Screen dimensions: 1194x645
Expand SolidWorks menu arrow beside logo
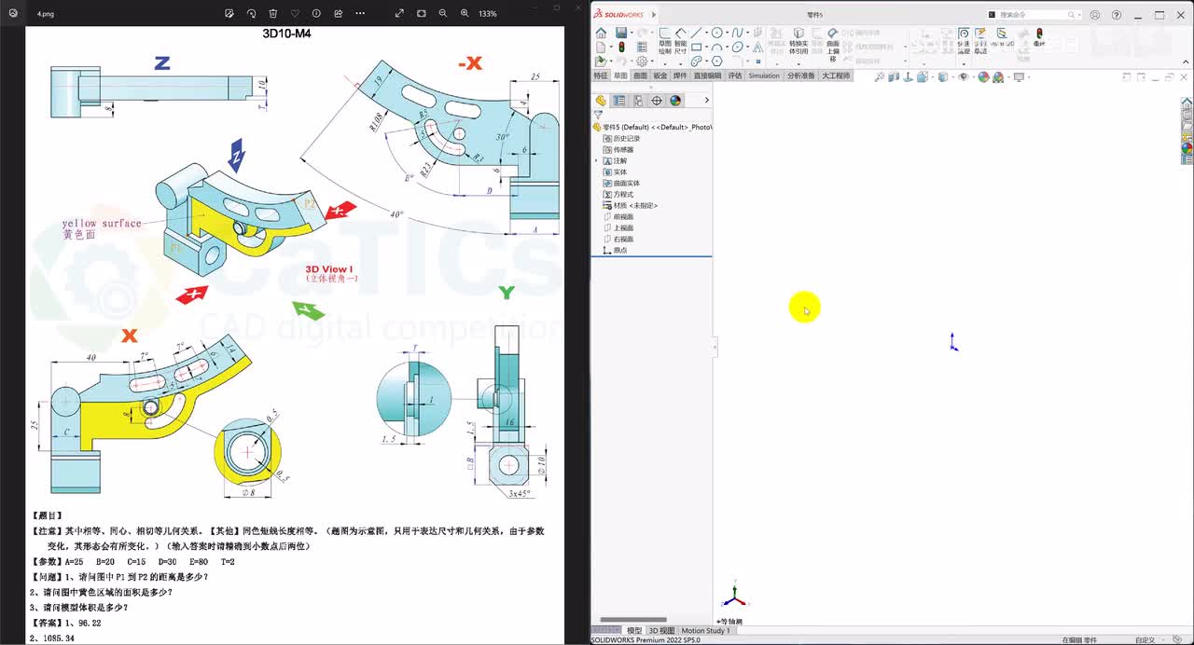(x=653, y=15)
